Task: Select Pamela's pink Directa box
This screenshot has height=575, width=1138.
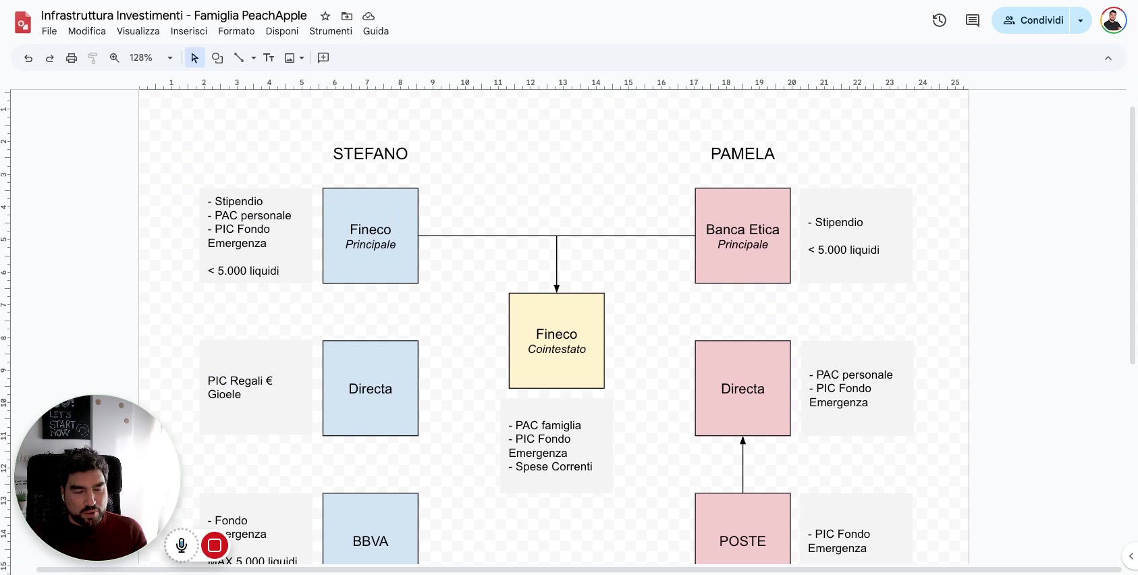Action: 743,388
